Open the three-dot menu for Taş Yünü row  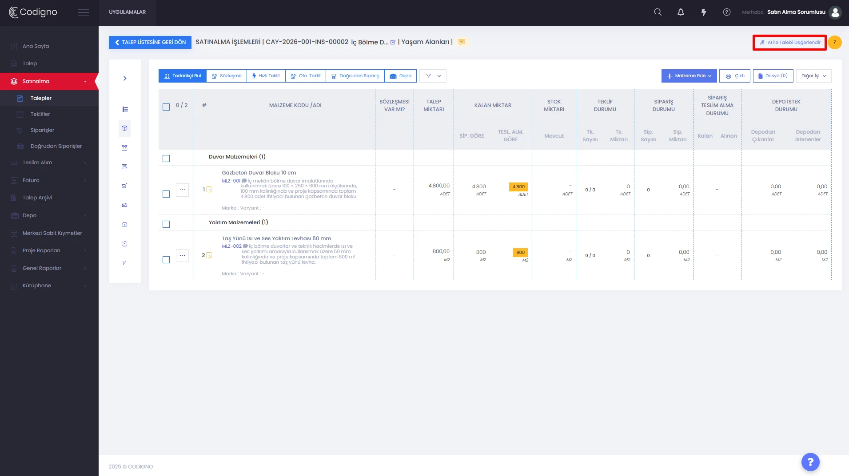click(182, 255)
